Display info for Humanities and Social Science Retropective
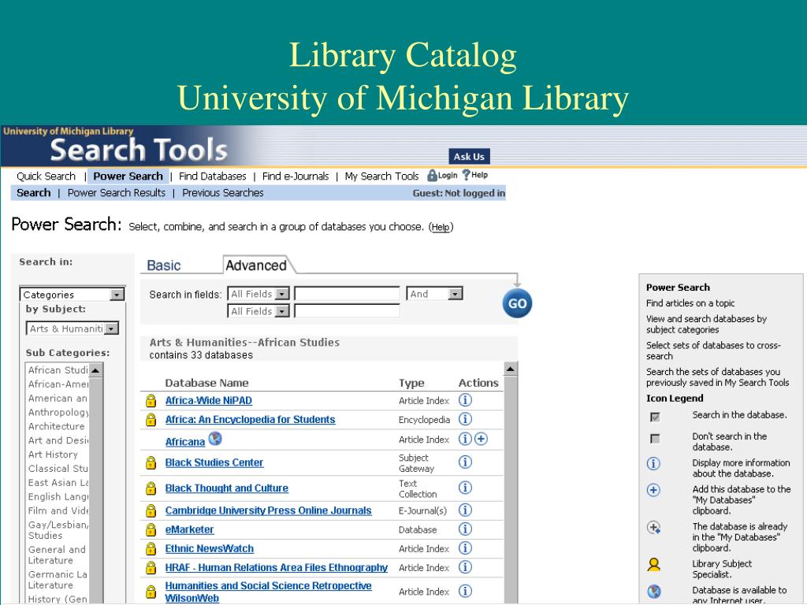Image resolution: width=807 pixels, height=605 pixels. coord(465,591)
